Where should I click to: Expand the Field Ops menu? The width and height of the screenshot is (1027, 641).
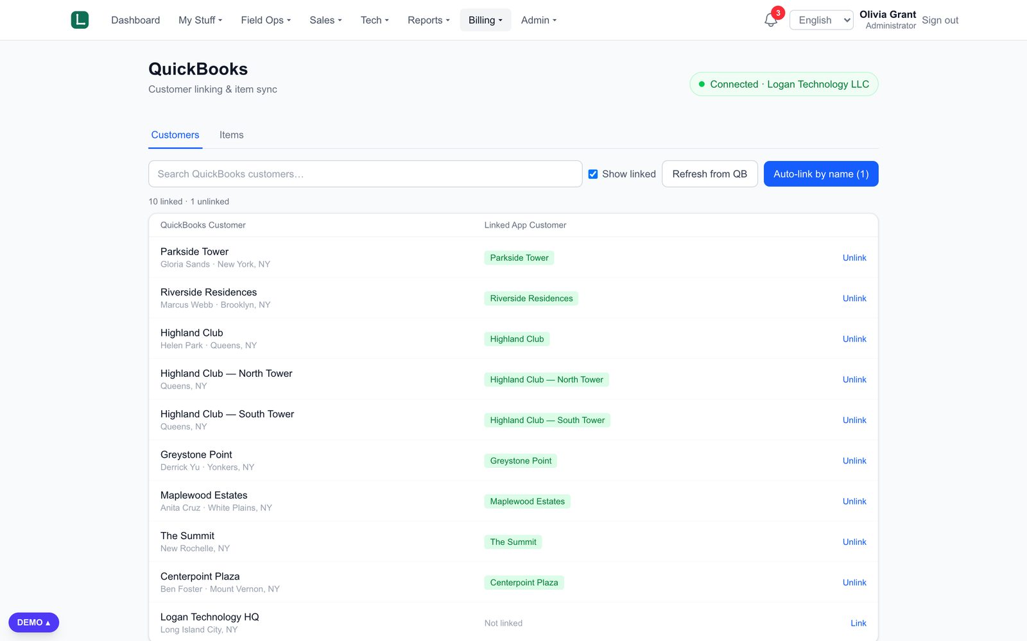click(266, 20)
